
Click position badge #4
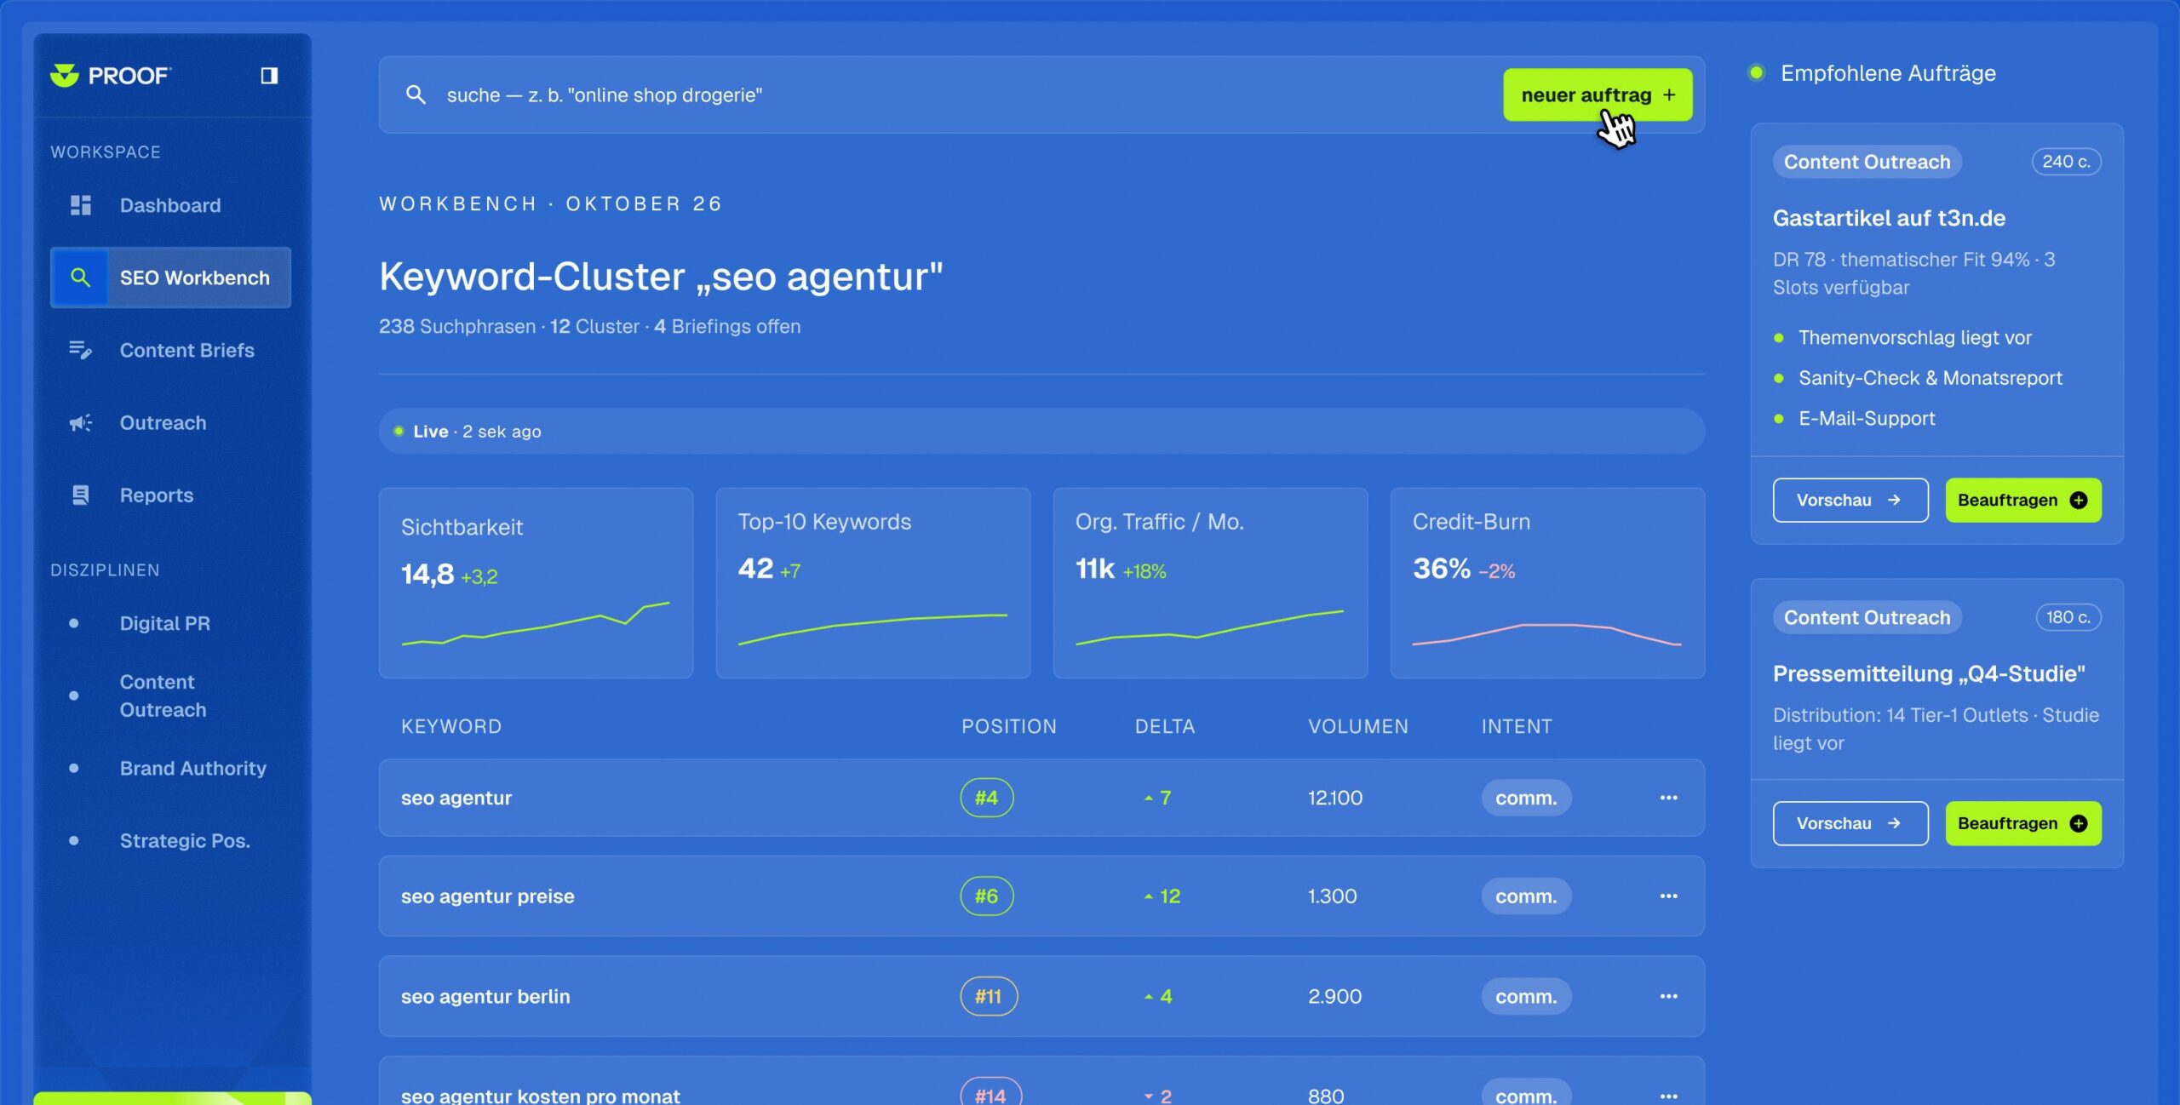pyautogui.click(x=987, y=798)
